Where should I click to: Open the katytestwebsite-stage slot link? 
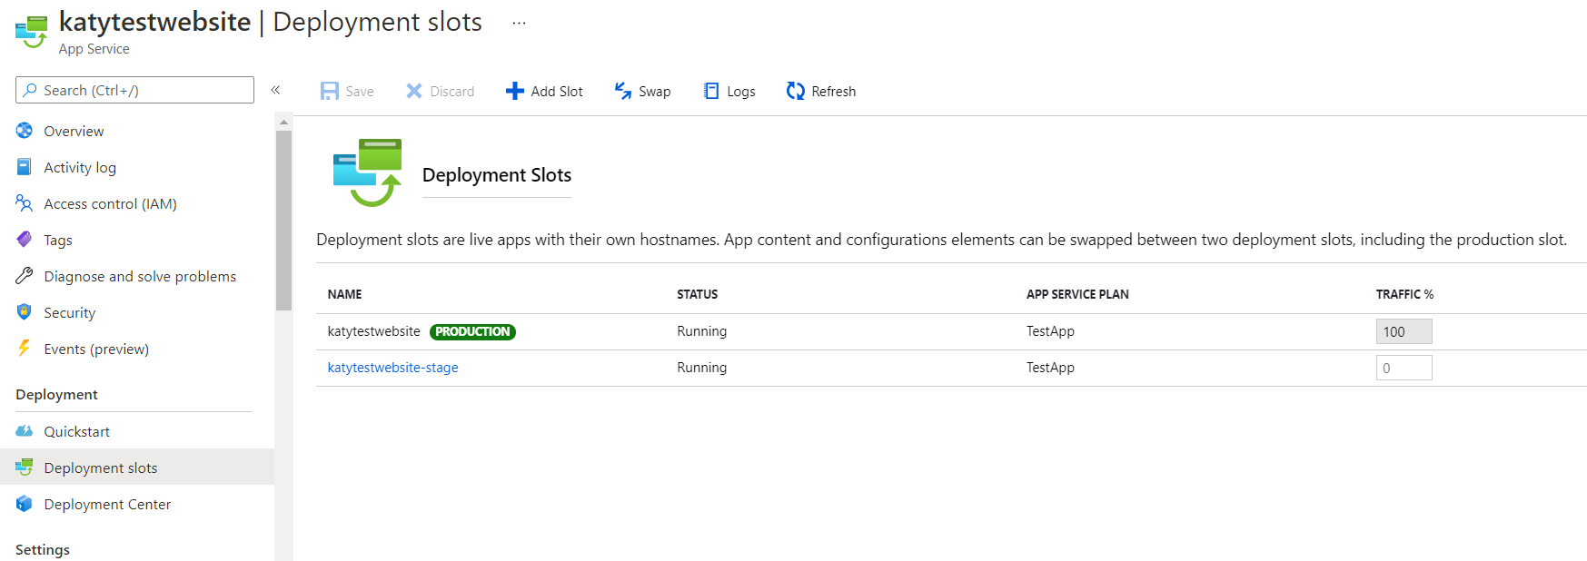click(392, 368)
